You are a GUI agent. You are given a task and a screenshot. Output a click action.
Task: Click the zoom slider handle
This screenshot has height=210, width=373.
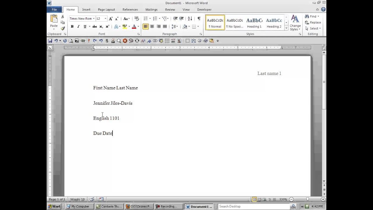pos(307,199)
